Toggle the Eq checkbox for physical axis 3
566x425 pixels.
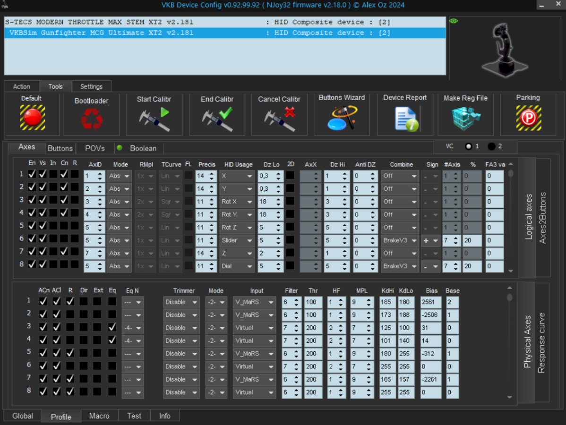[x=112, y=327]
